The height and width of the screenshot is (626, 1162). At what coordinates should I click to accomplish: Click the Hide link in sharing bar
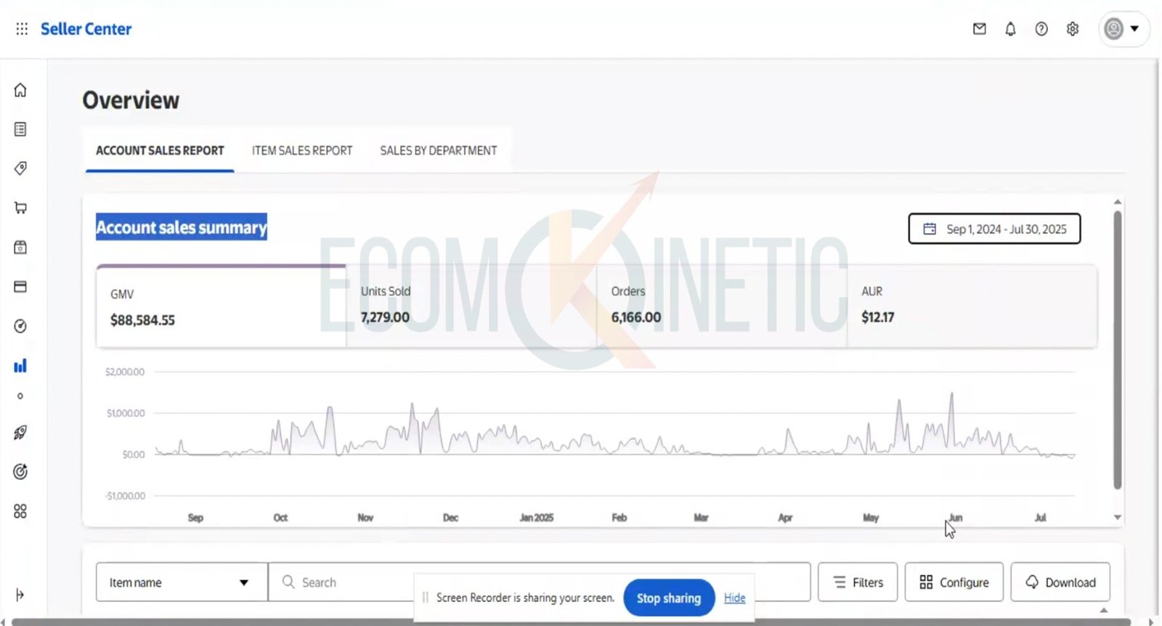[x=734, y=598]
